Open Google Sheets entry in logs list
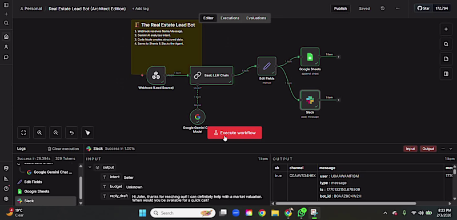The width and height of the screenshot is (457, 220). tap(46, 191)
